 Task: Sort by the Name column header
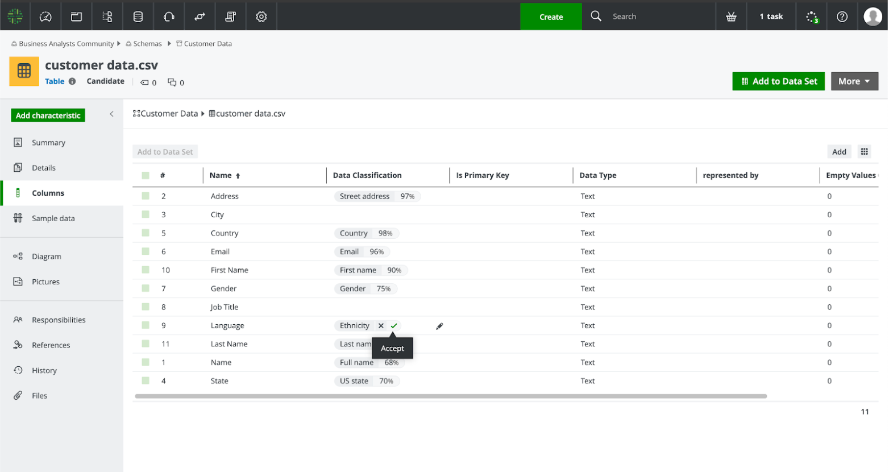225,175
